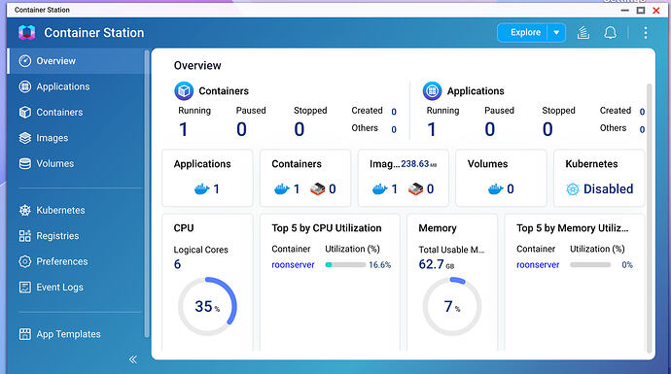This screenshot has width=671, height=374.
Task: Click the Container Station logo icon
Action: click(26, 32)
